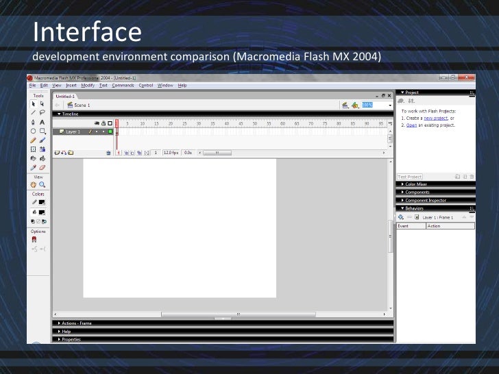Open the fill color swatch

tap(42, 212)
